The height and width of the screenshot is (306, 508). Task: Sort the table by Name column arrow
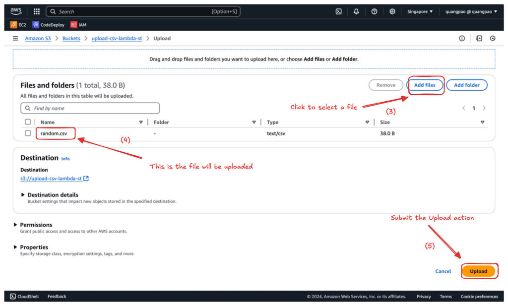click(140, 122)
